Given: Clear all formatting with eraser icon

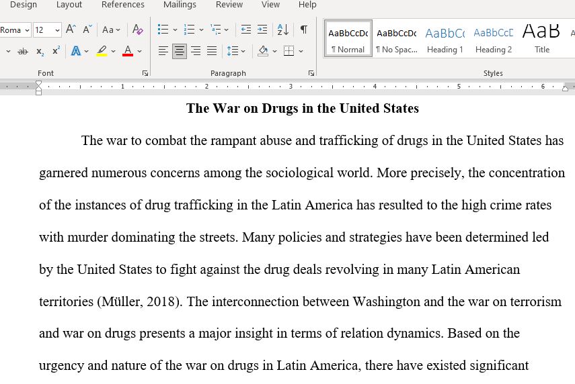Looking at the screenshot, I should point(137,30).
